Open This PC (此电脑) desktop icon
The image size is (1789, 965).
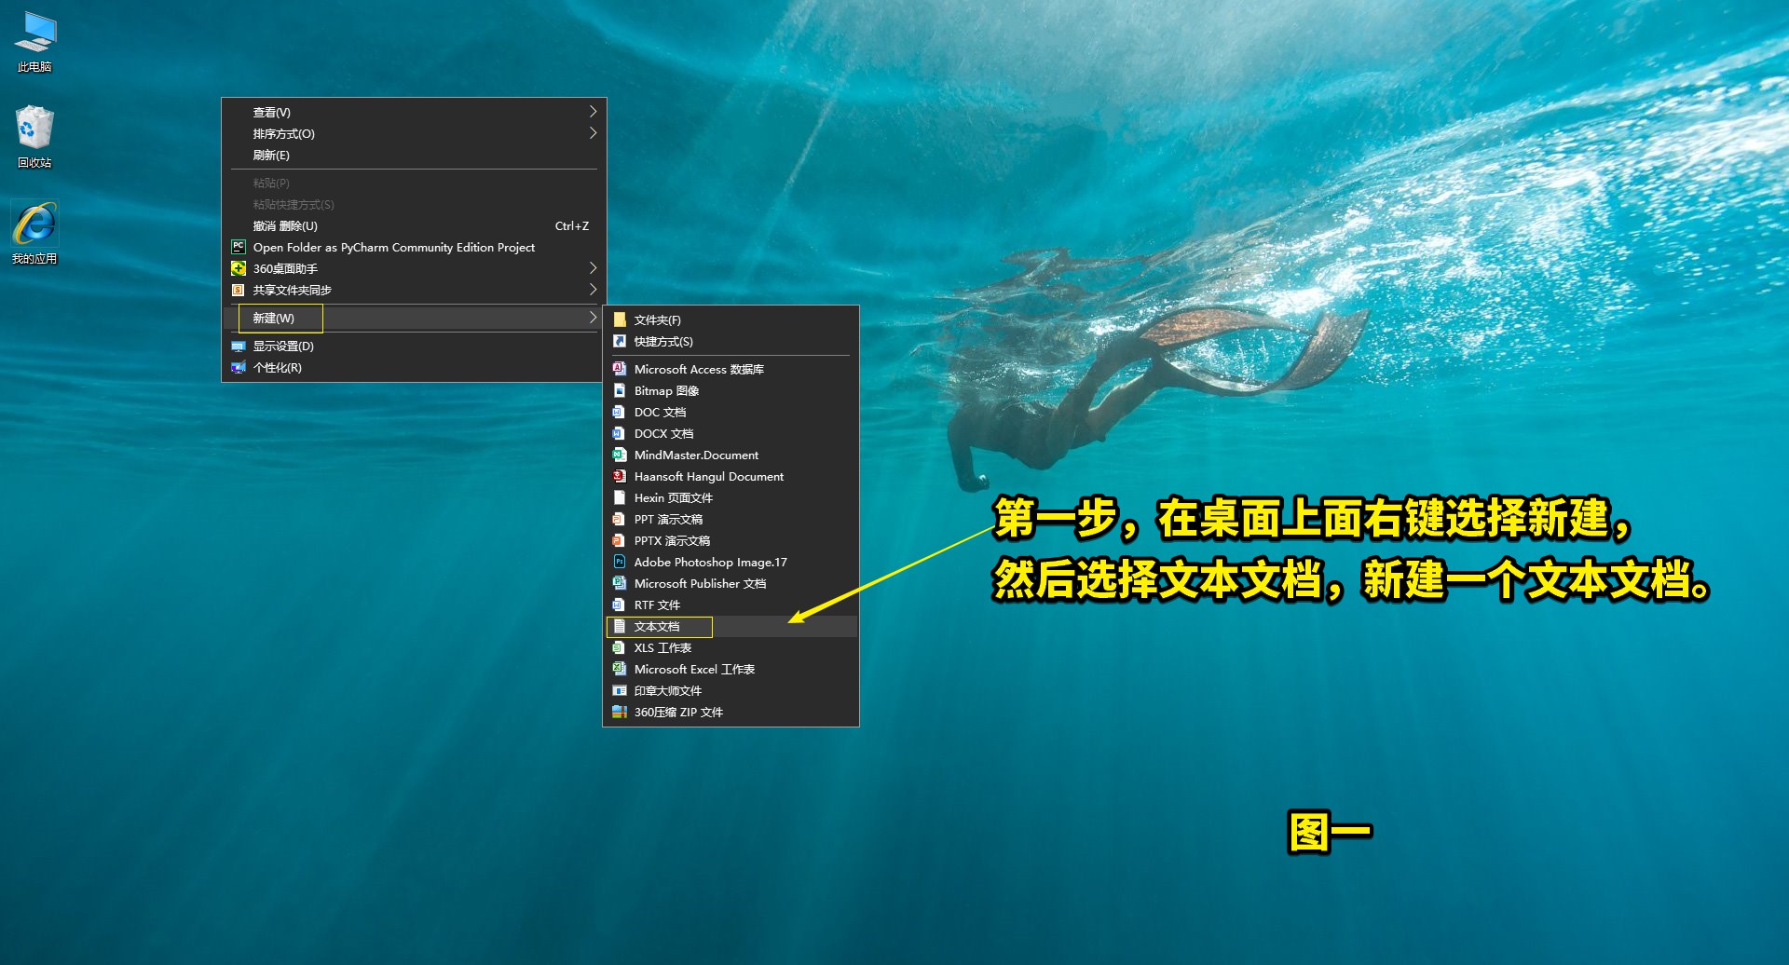(34, 37)
